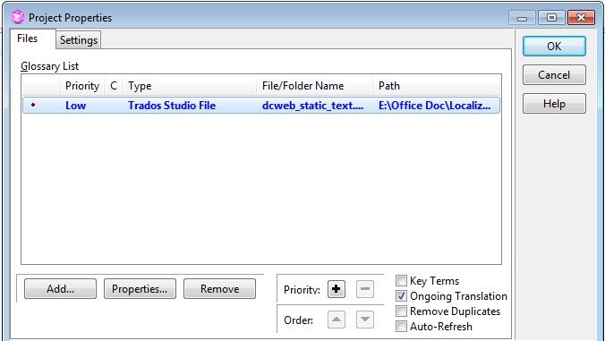Click path 'E:\Office Doc\Localiz...'
Screen dimensions: 605x341
pyautogui.click(x=434, y=106)
